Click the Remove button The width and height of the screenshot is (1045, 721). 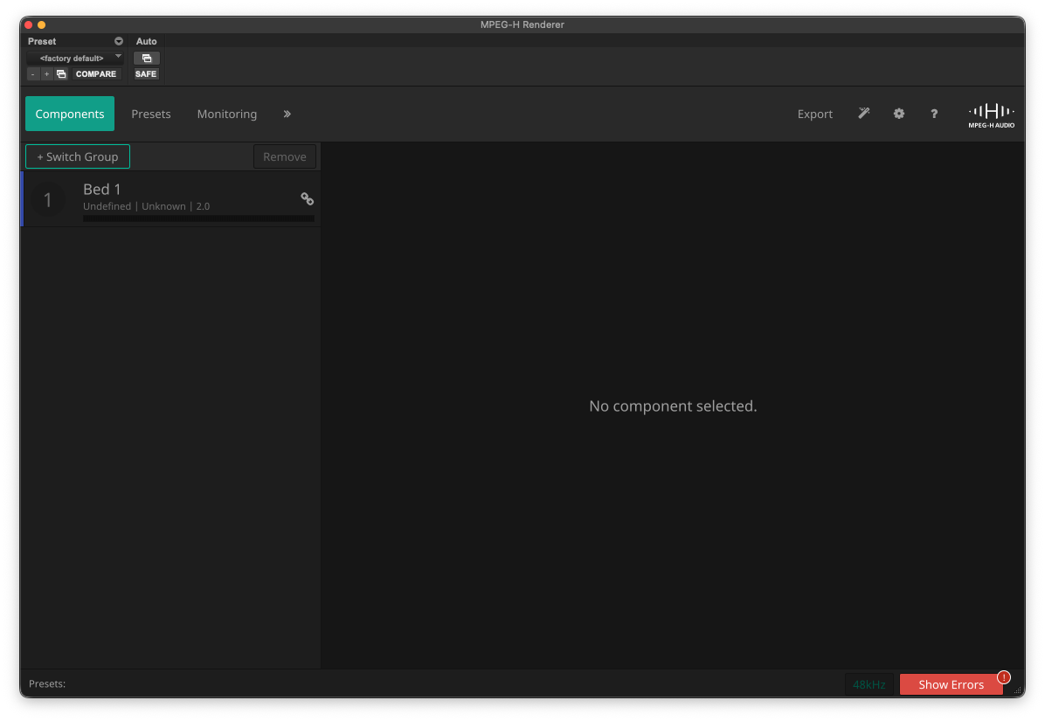pos(285,156)
